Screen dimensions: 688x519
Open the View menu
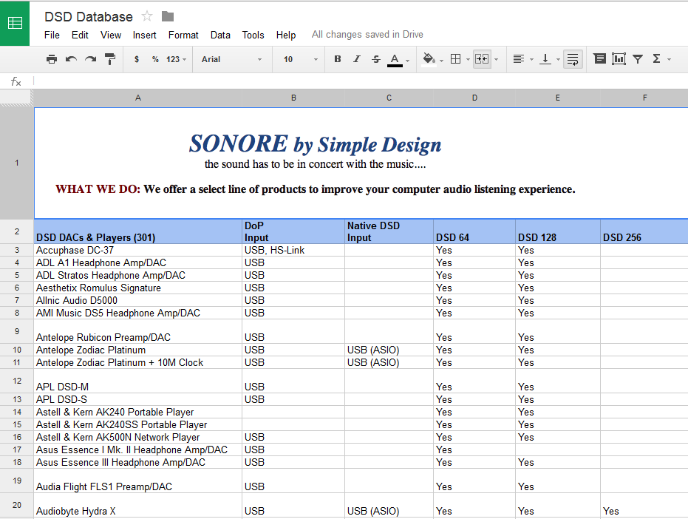[111, 35]
